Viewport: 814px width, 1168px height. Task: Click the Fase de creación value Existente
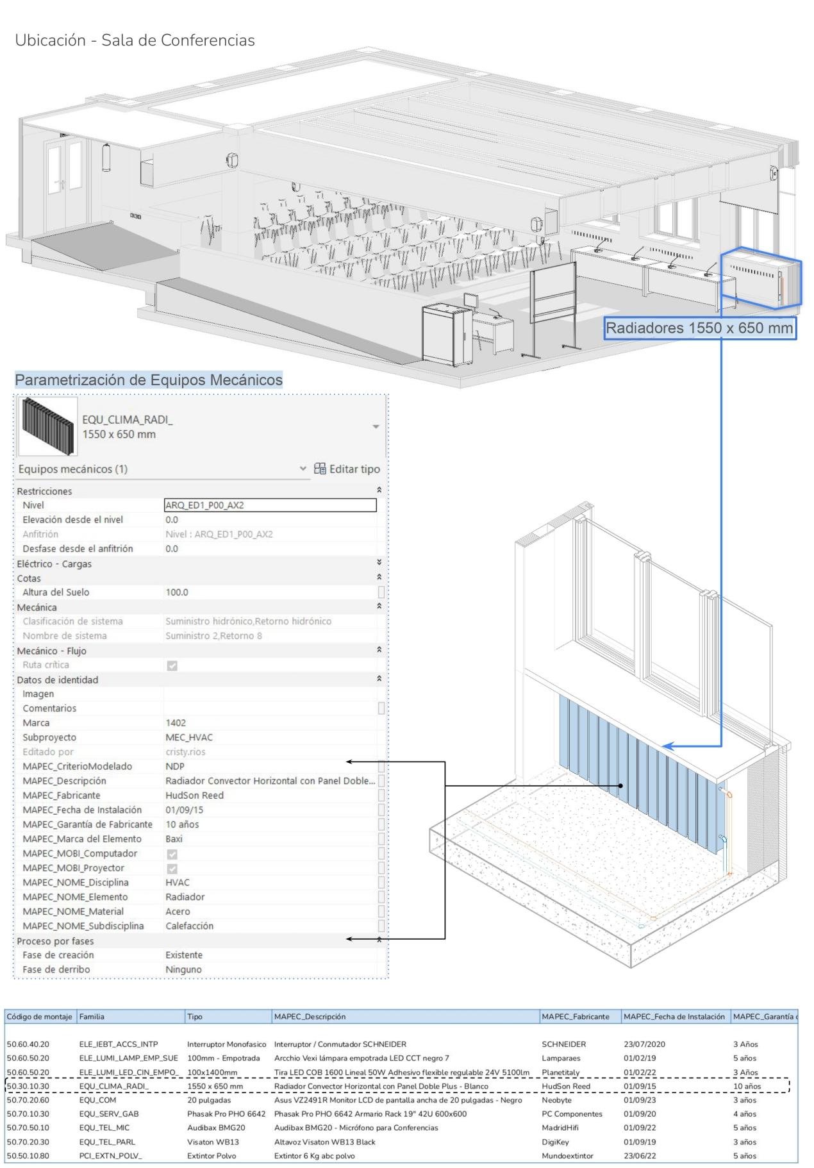point(183,955)
